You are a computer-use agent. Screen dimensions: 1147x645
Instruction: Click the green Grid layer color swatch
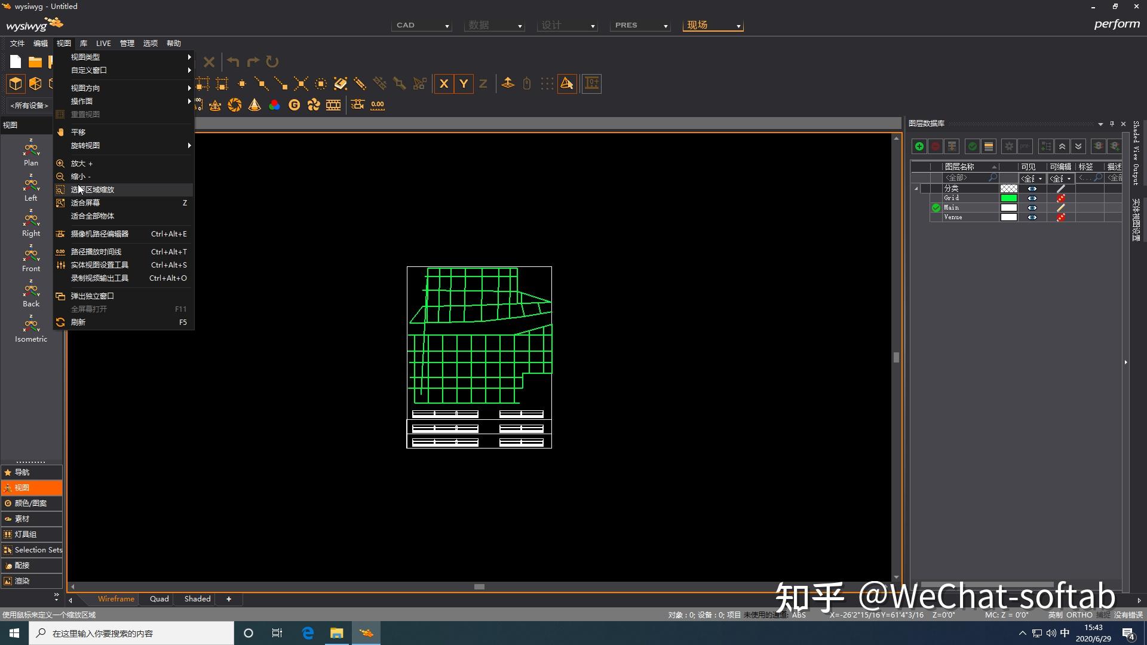point(1008,198)
